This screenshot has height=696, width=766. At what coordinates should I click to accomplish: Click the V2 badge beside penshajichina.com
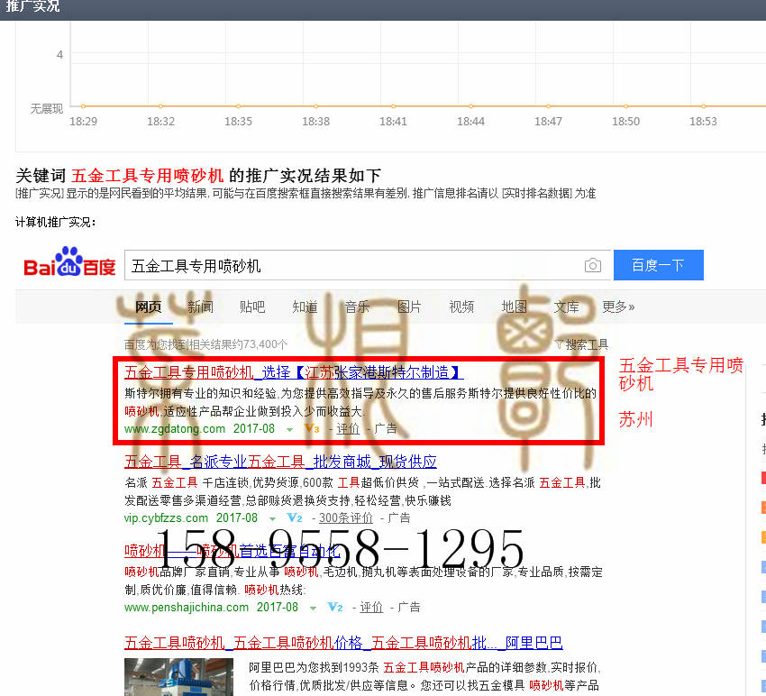(335, 607)
